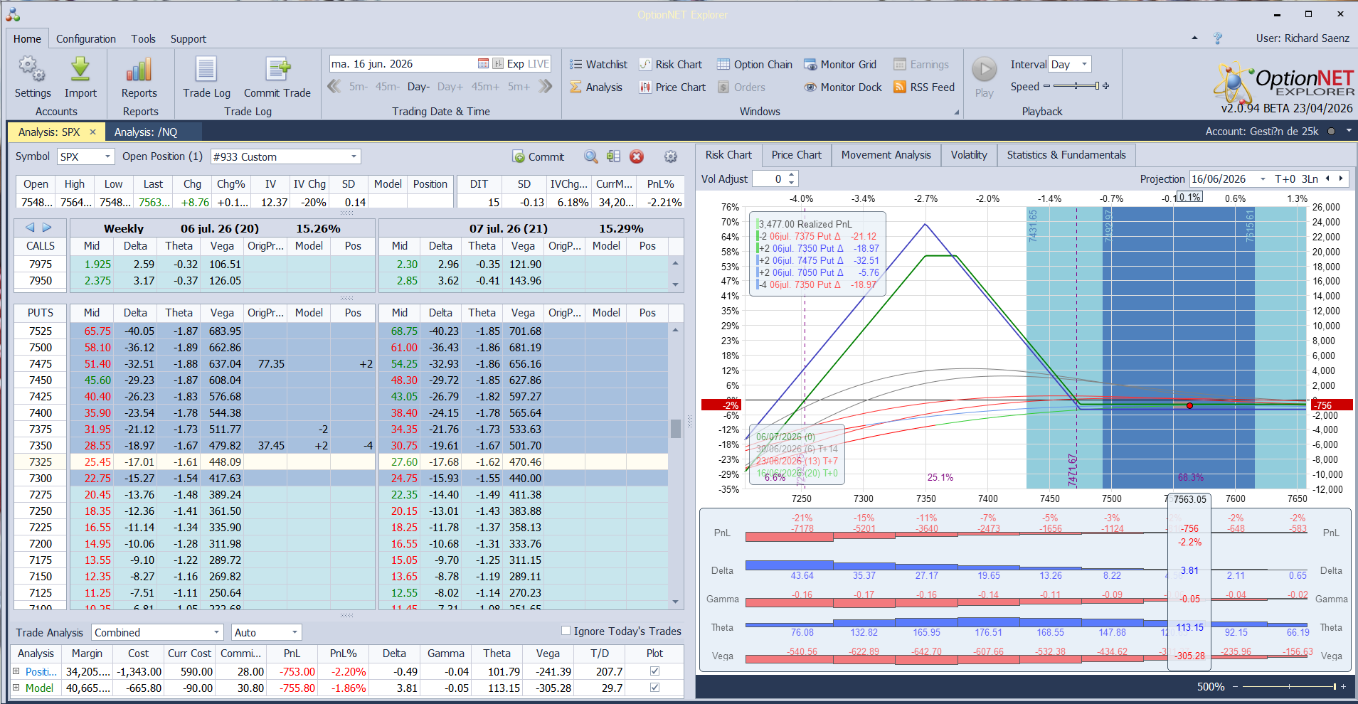The height and width of the screenshot is (704, 1358).
Task: Click the 3Ln lines button
Action: pos(1310,179)
